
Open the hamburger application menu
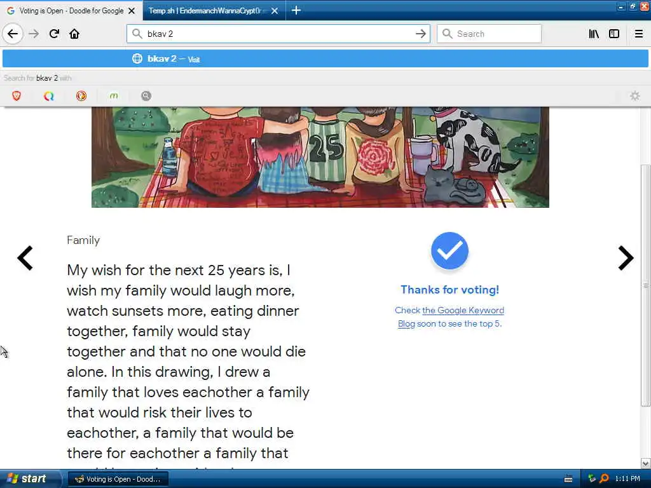click(638, 34)
